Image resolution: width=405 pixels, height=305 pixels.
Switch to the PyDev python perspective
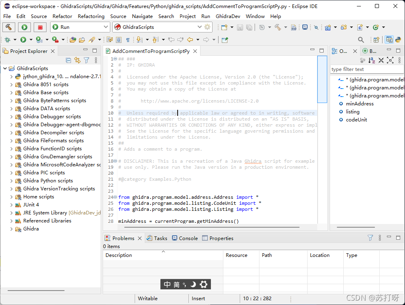click(x=398, y=40)
